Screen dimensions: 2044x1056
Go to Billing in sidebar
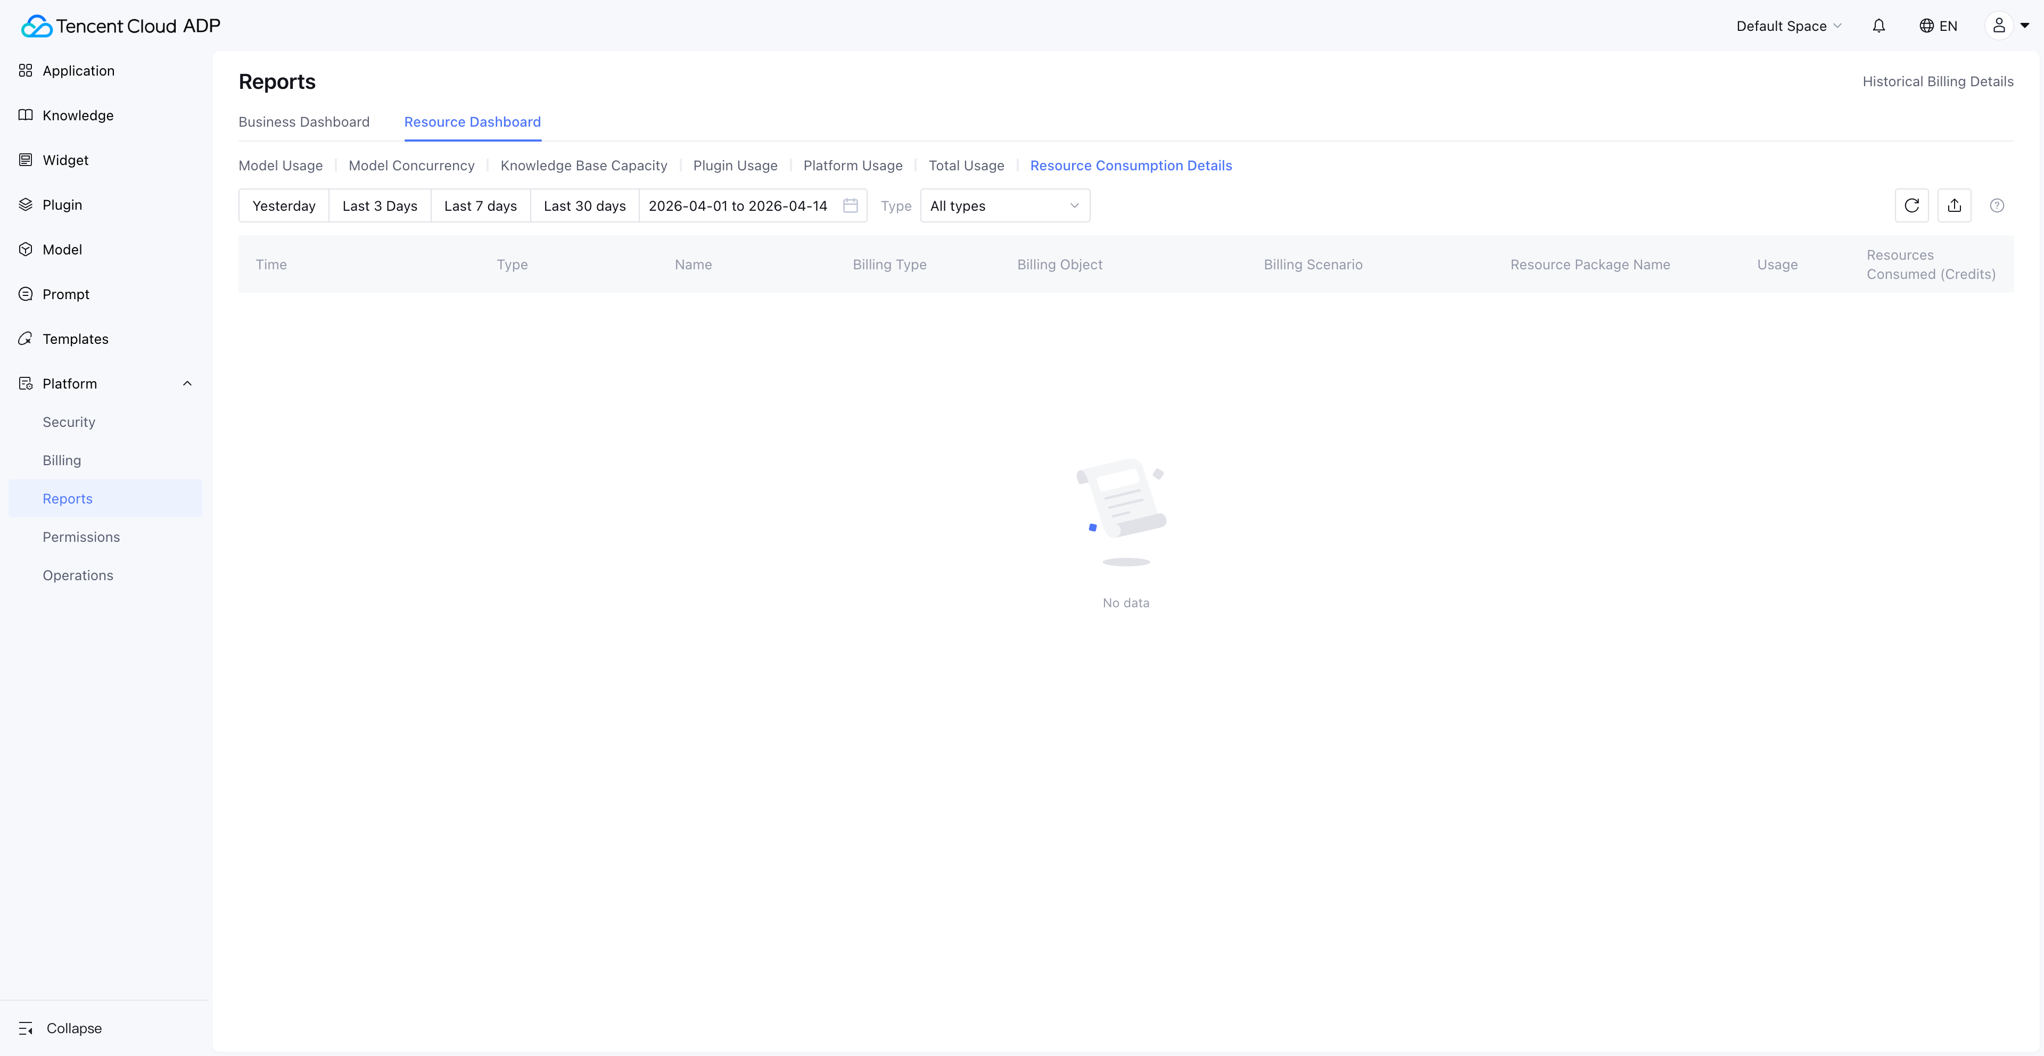click(62, 460)
